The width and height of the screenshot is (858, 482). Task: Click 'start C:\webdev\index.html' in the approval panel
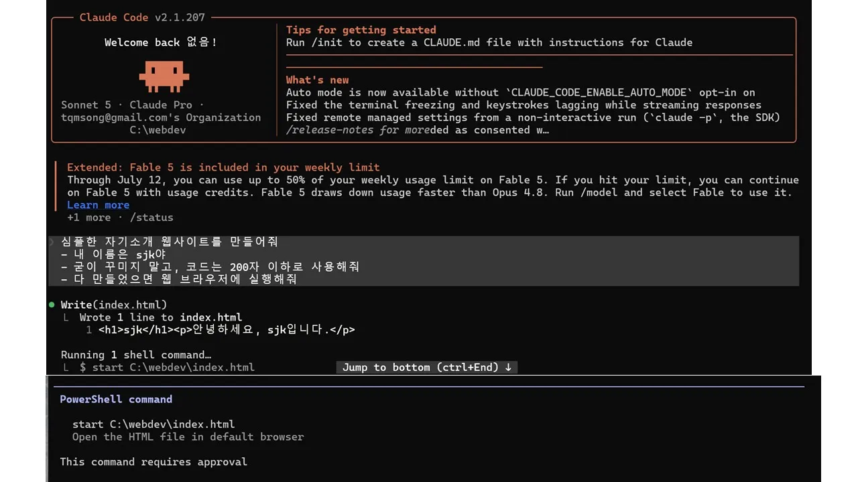coord(154,424)
